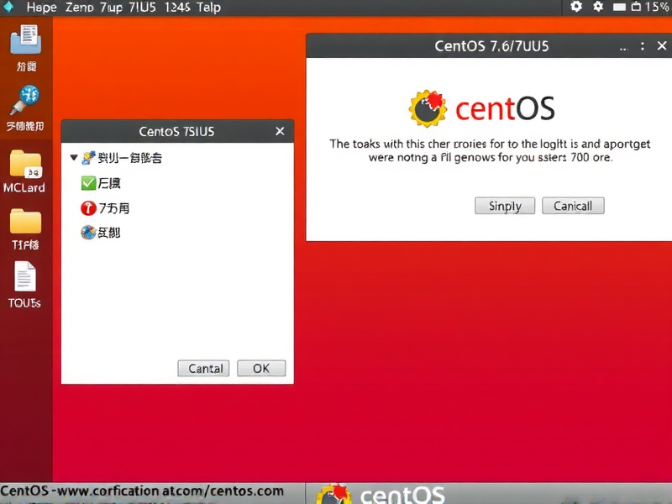Click the CentOS logo in the taskbar
The image size is (672, 504).
tap(334, 494)
